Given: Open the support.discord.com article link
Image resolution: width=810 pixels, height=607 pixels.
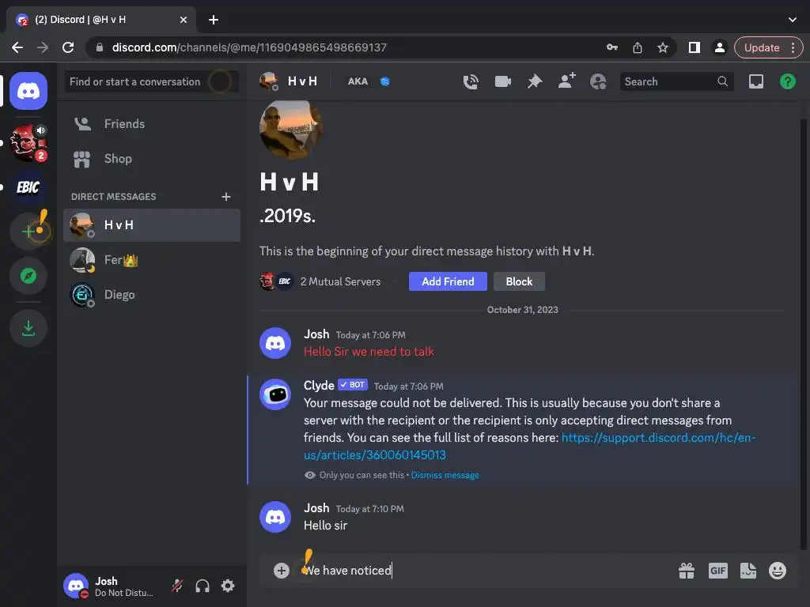Looking at the screenshot, I should (x=529, y=447).
